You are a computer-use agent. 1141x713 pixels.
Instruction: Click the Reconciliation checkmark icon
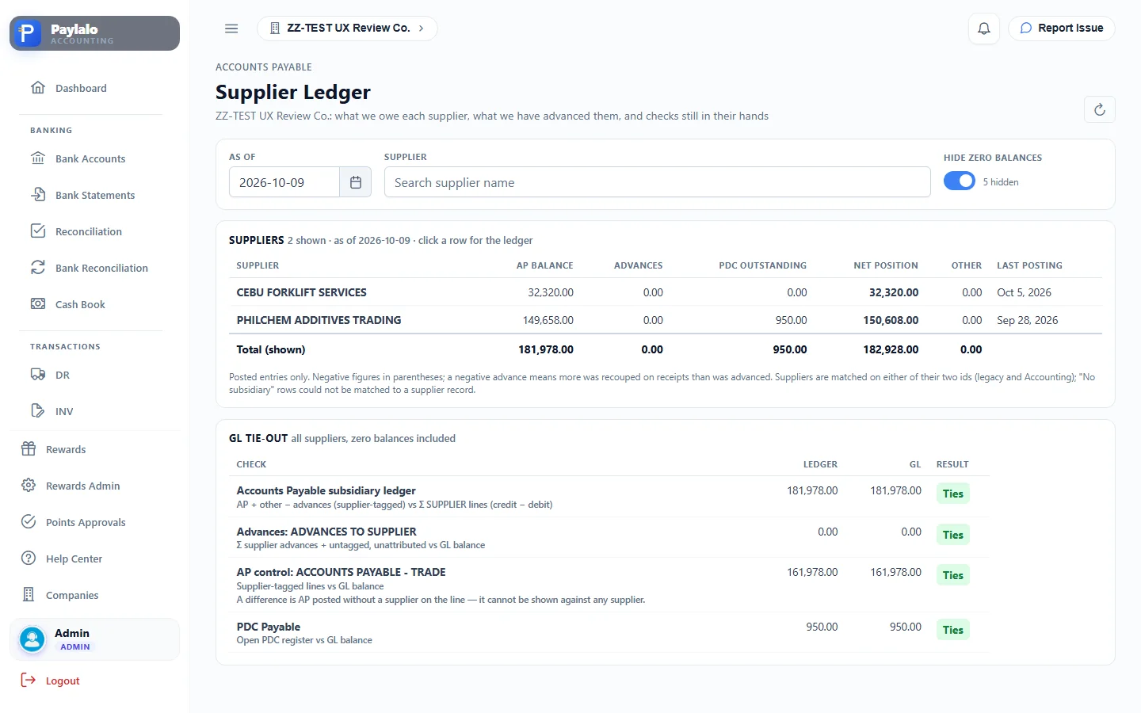(38, 231)
